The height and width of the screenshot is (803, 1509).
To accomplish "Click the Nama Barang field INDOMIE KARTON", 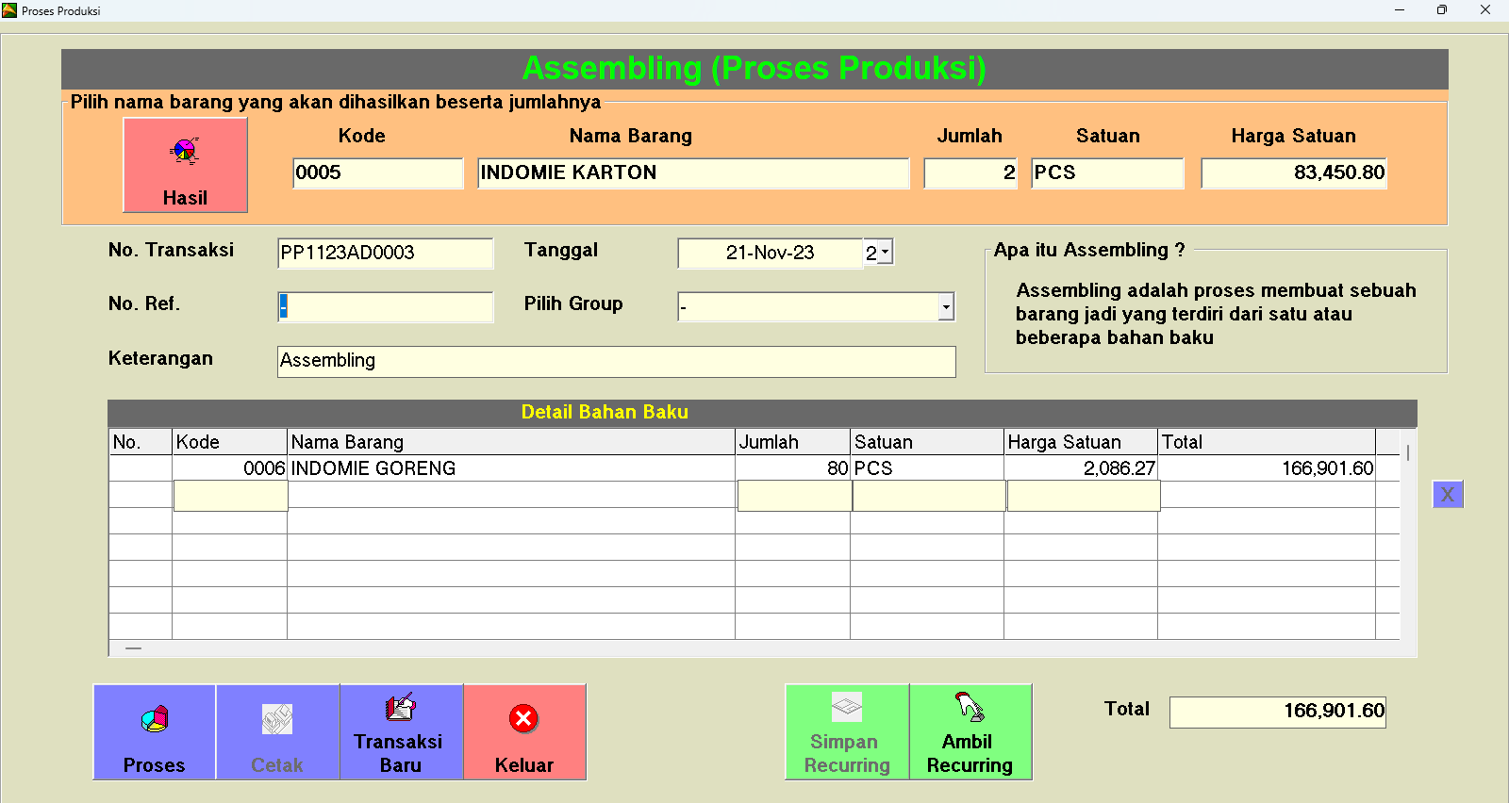I will 692,173.
